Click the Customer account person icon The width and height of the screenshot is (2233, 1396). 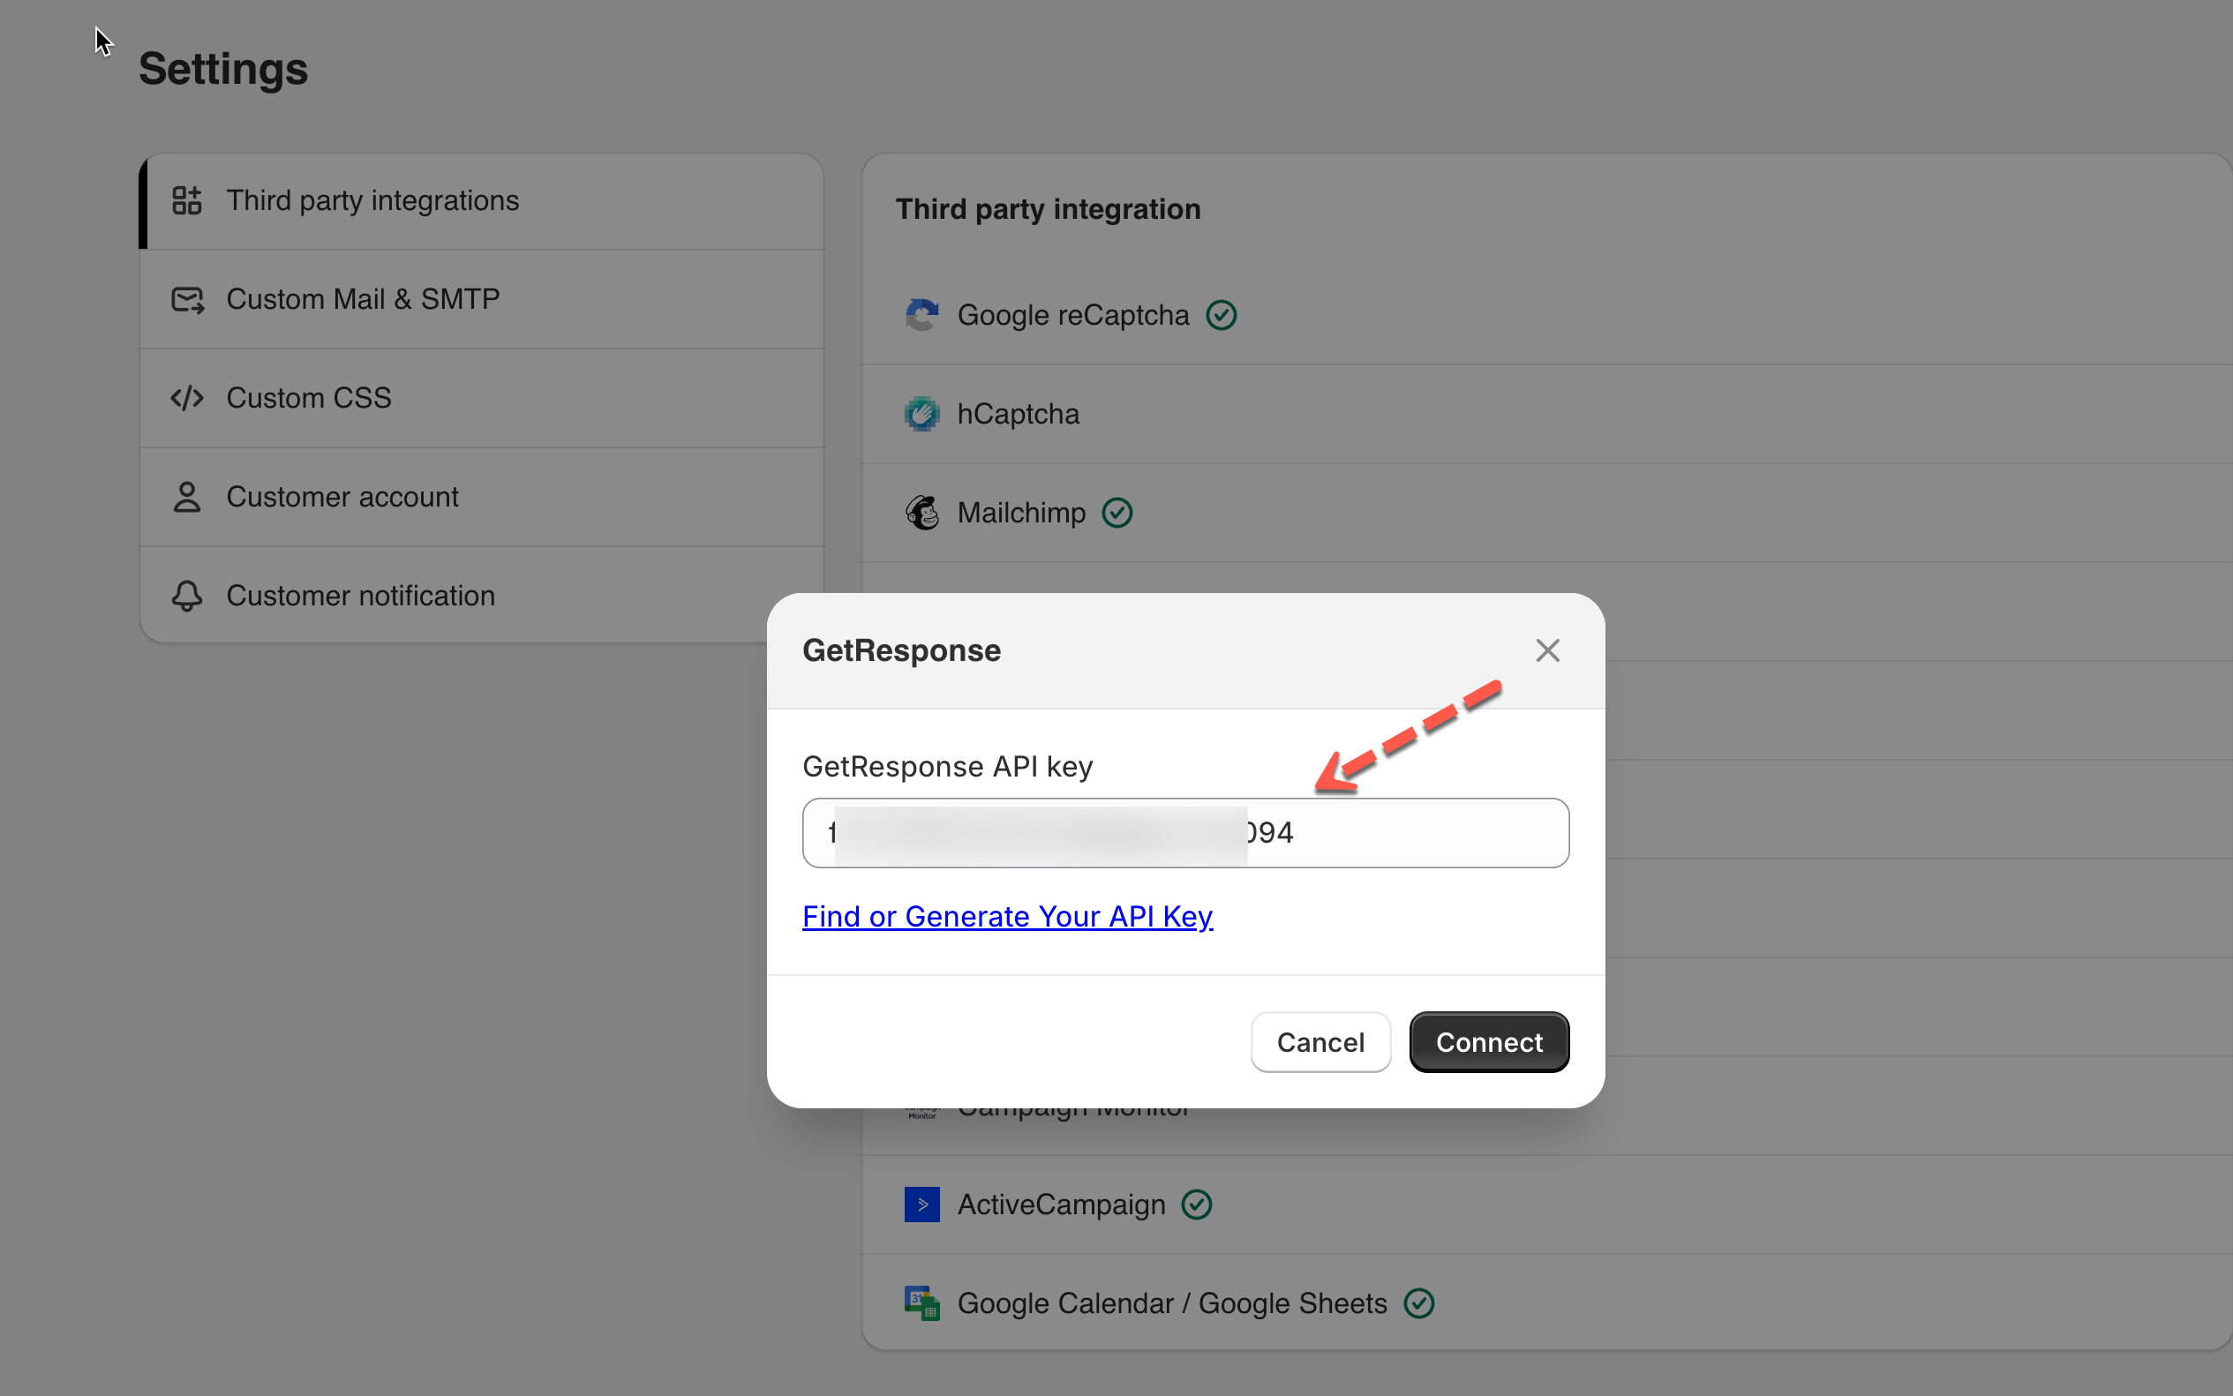pos(186,497)
